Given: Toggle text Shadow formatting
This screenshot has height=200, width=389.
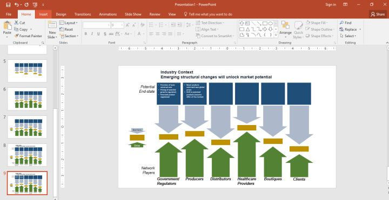Looking at the screenshot, I should pyautogui.click(x=105, y=34).
